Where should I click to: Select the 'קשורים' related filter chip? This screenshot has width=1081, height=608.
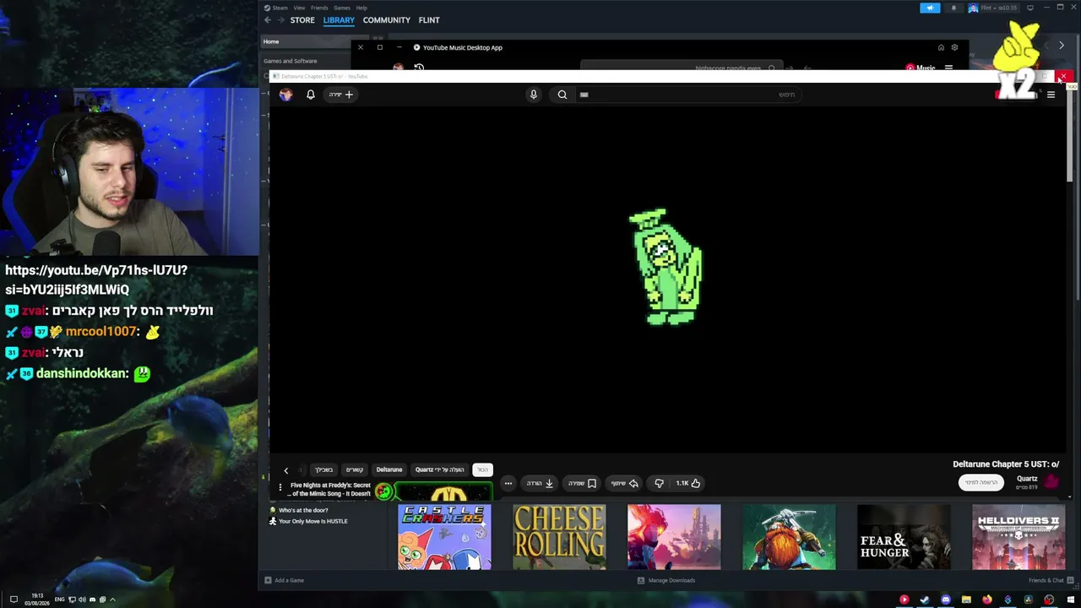355,470
